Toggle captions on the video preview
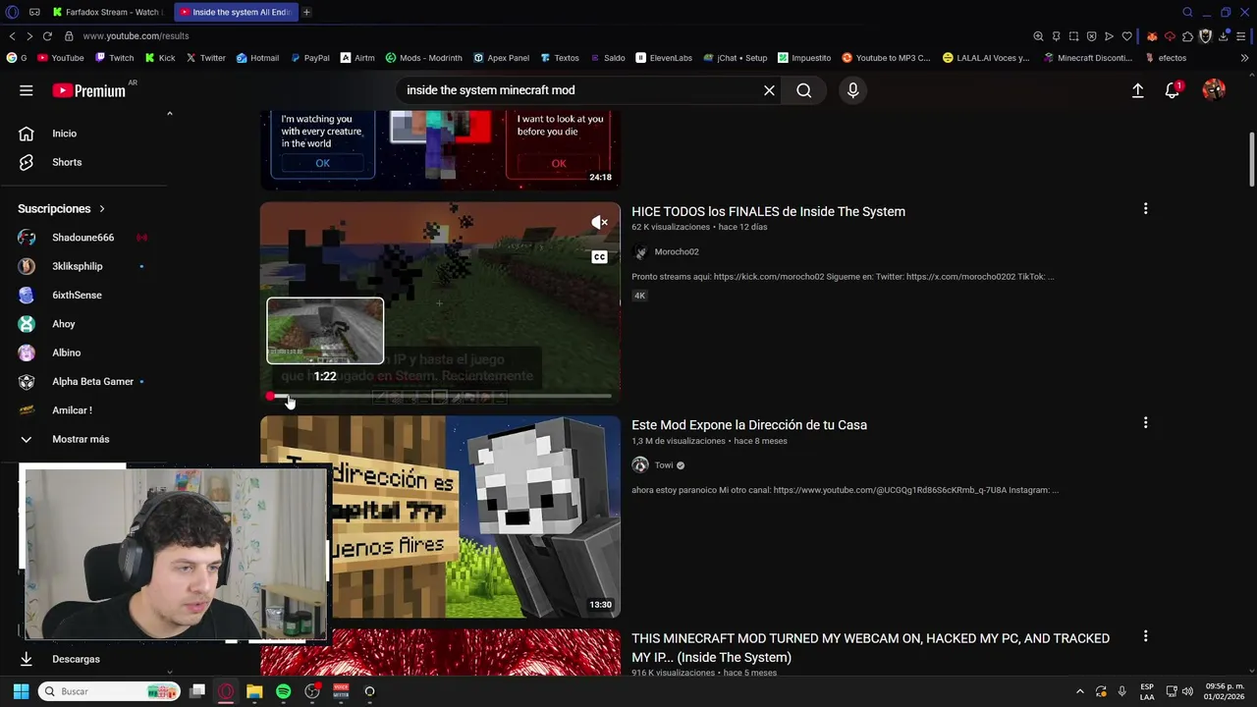 [599, 257]
